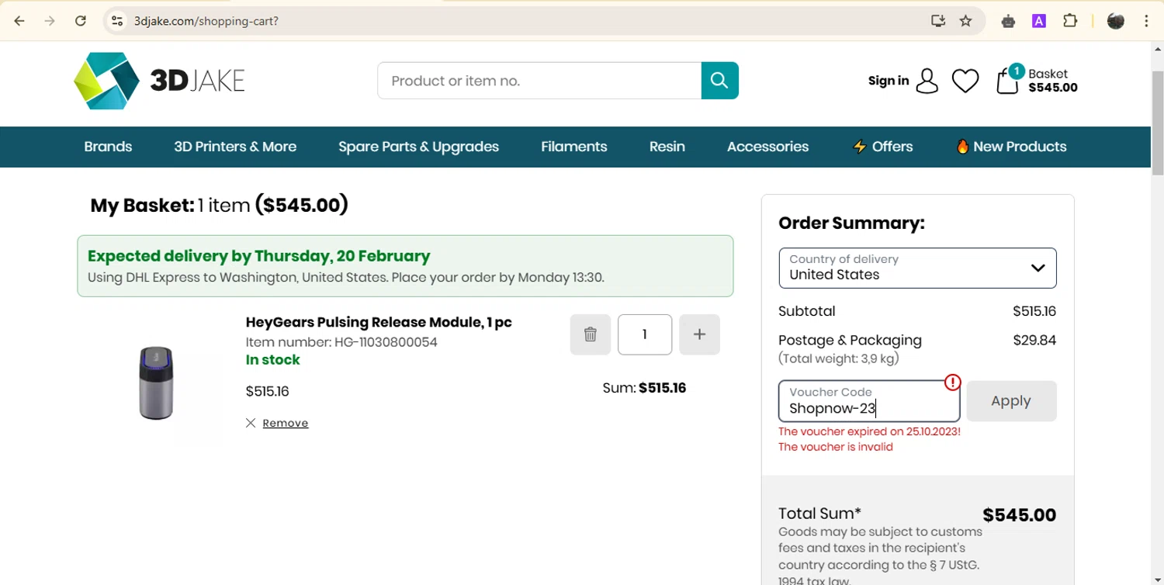This screenshot has height=585, width=1164.
Task: Click the Subtotal $515.16 amount
Action: pyautogui.click(x=1034, y=311)
